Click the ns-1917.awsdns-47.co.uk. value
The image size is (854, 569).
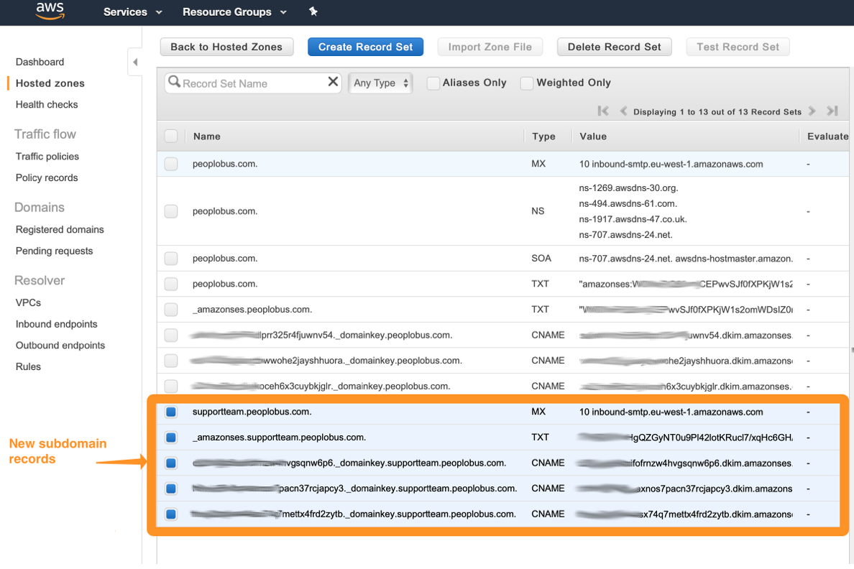633,219
